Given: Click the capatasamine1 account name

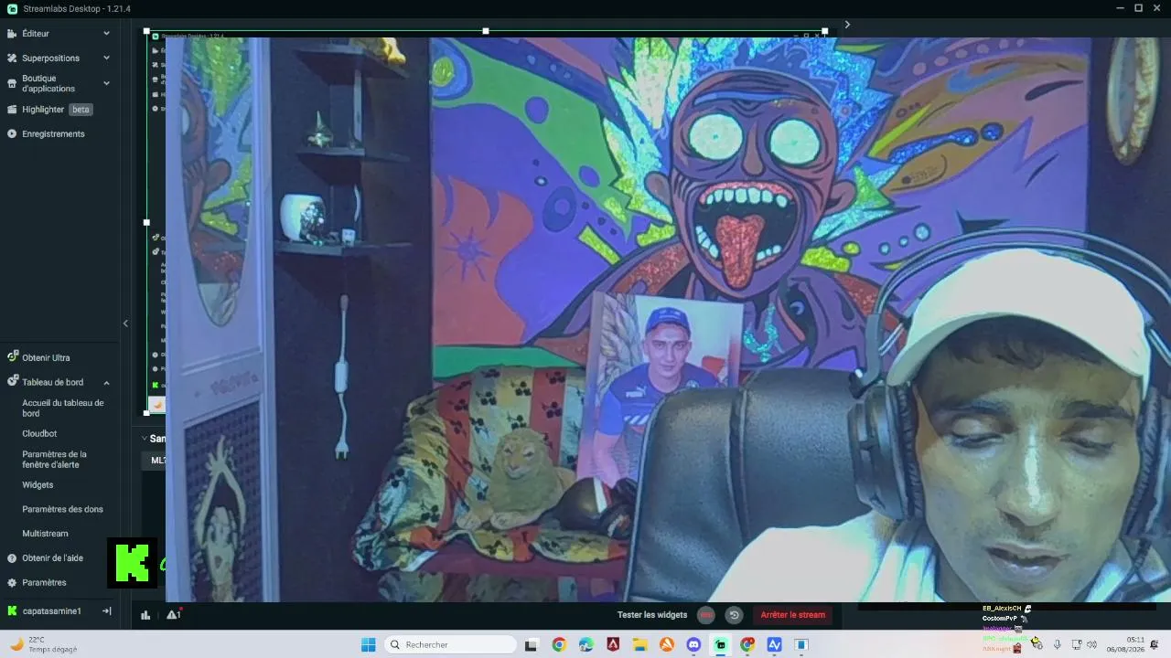Looking at the screenshot, I should pyautogui.click(x=51, y=610).
